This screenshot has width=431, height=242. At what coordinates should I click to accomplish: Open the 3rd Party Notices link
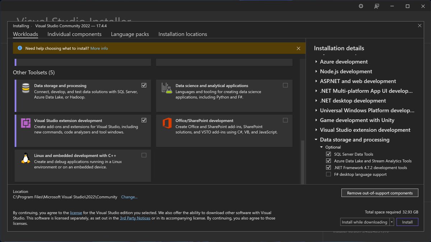tap(135, 218)
